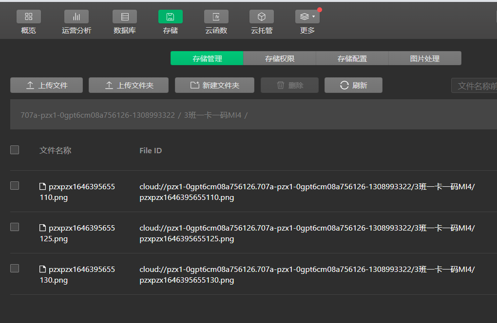Select File ID ending in 655130.png
The width and height of the screenshot is (497, 323).
[307, 274]
